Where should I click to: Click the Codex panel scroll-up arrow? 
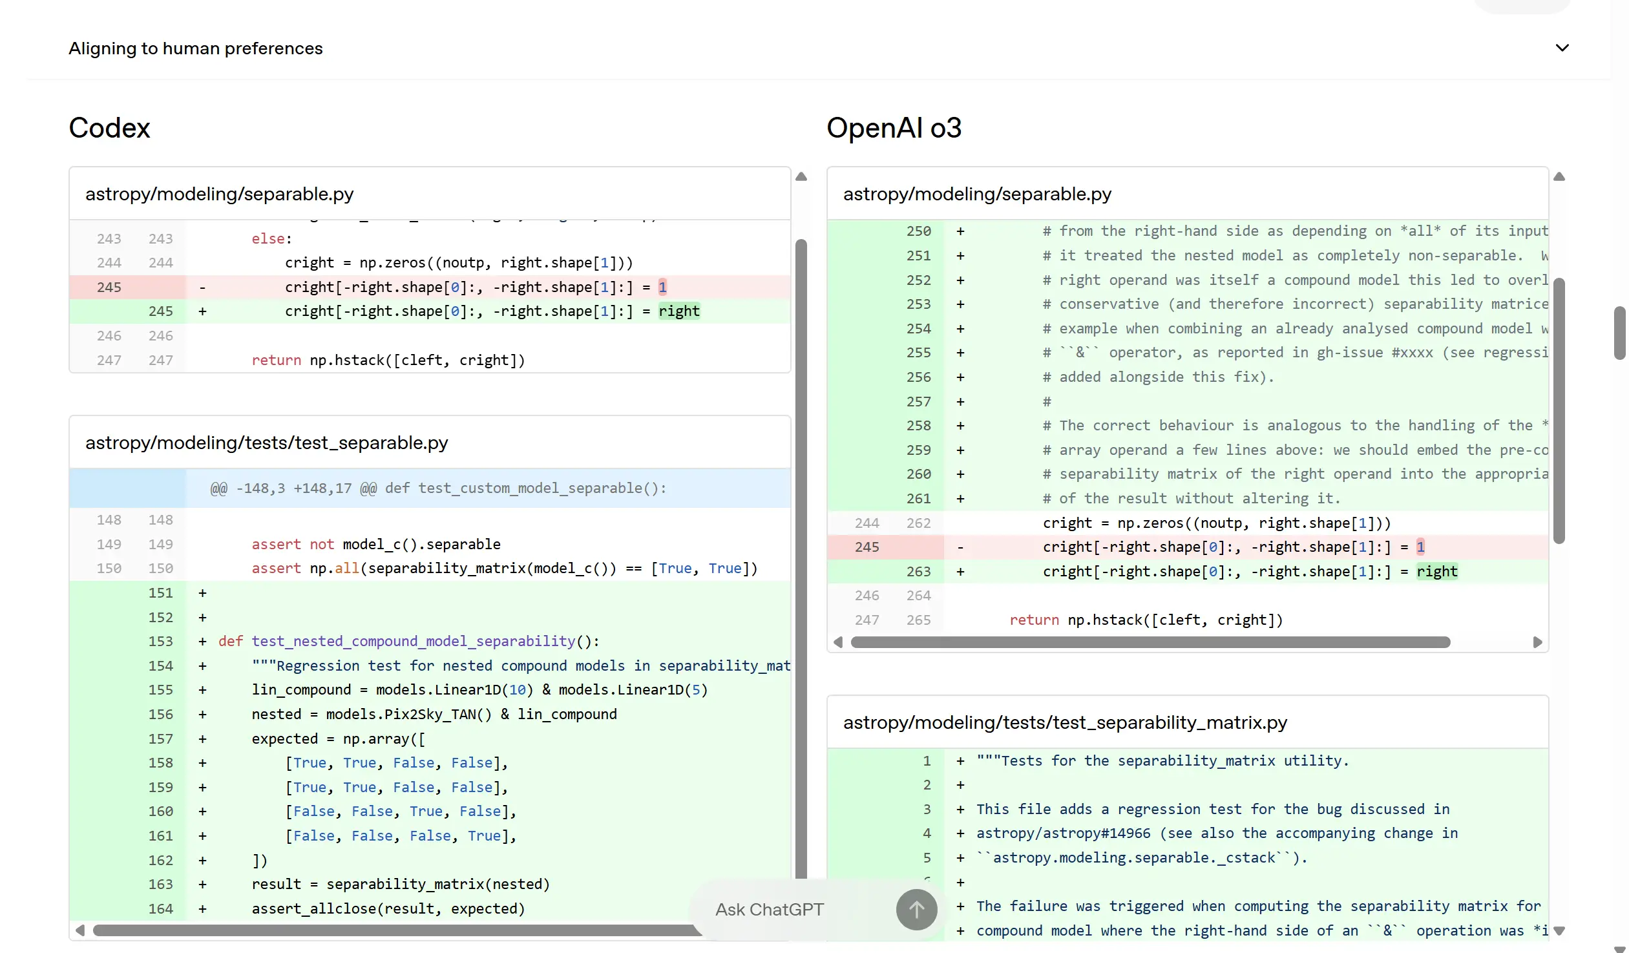click(x=801, y=176)
